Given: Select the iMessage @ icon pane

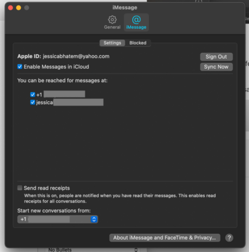Looking at the screenshot, I should (x=136, y=22).
